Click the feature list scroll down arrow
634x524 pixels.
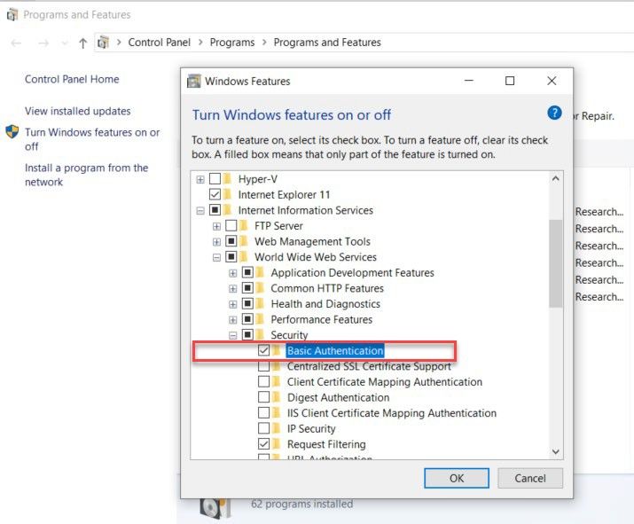click(556, 451)
